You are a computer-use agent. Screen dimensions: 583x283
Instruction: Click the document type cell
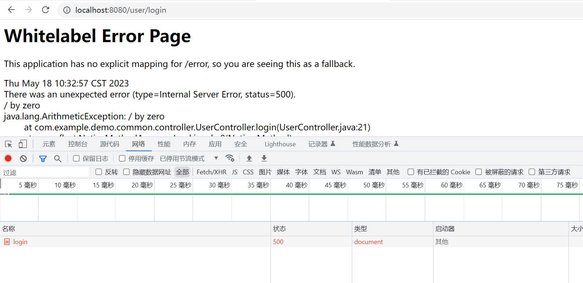pos(369,242)
